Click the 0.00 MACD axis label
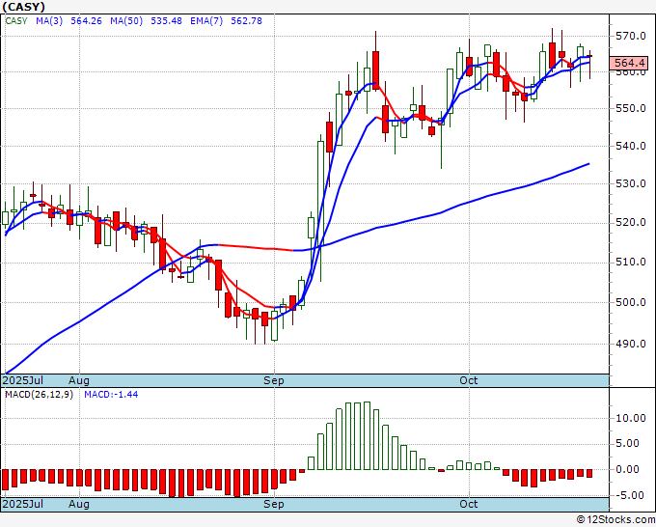The image size is (656, 527). [628, 469]
